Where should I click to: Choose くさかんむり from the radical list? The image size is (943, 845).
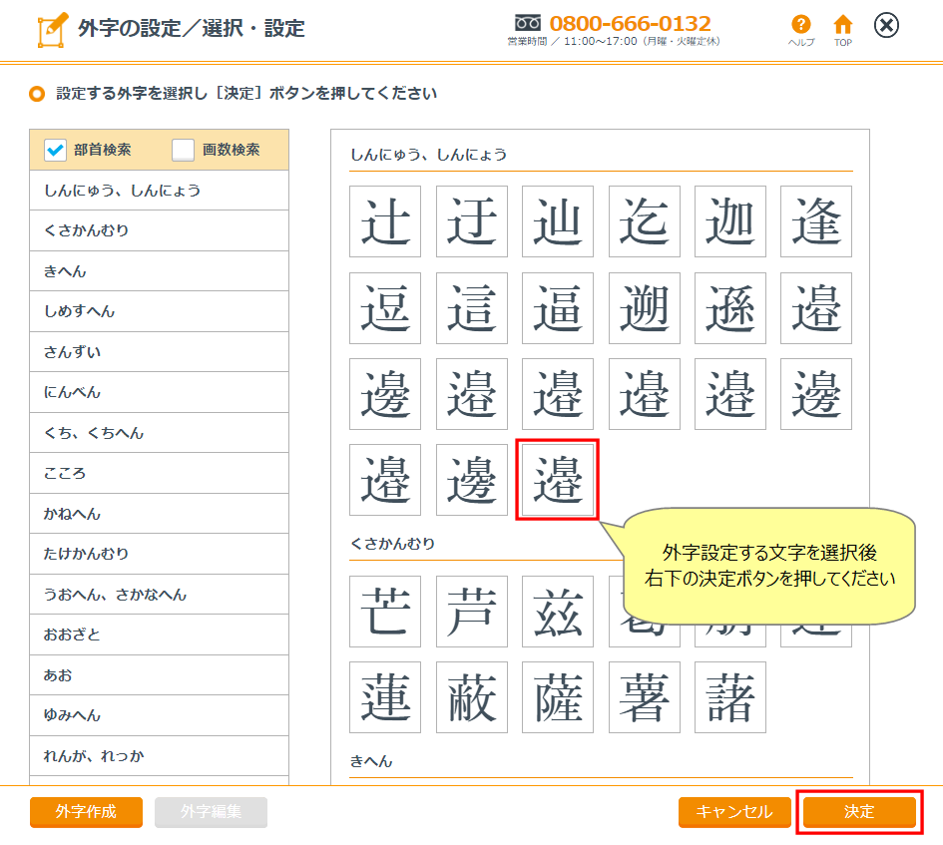[159, 230]
